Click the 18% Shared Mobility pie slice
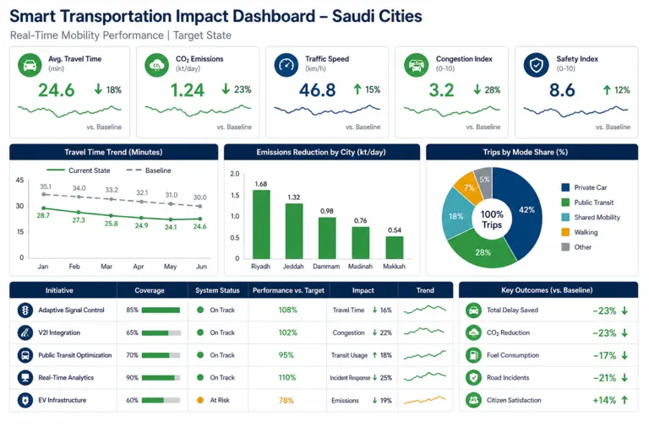Viewport: 649px width, 432px height. pos(456,216)
